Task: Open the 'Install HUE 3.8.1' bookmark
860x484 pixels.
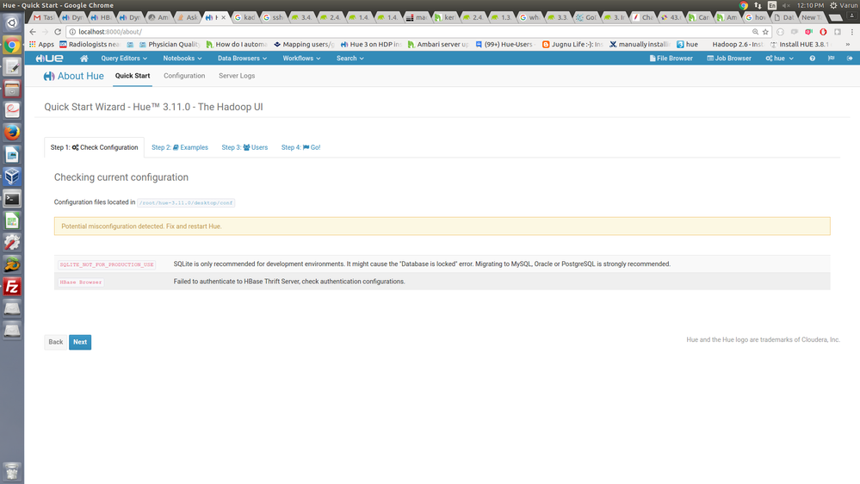Action: [x=800, y=45]
